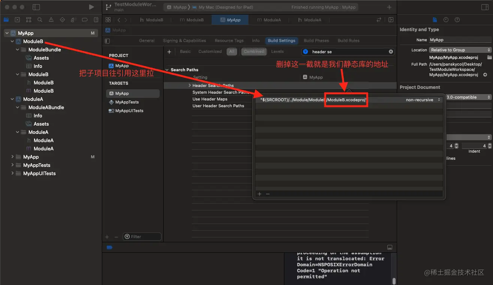Viewport: 493px width, 285px height.
Task: Open the Source Control navigator
Action: click(17, 19)
